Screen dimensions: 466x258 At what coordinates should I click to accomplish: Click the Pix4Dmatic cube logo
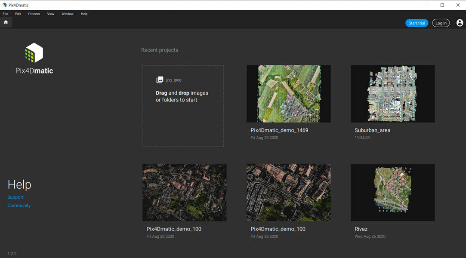[34, 53]
